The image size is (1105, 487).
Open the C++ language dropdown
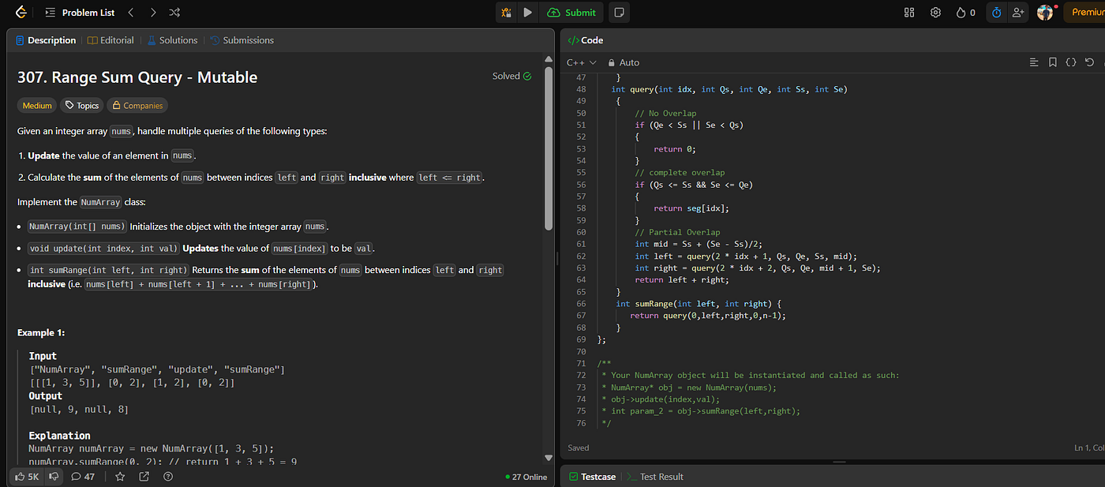click(x=582, y=62)
